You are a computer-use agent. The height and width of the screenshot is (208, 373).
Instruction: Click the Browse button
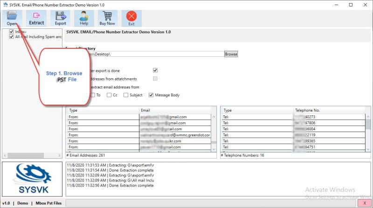[x=231, y=54]
